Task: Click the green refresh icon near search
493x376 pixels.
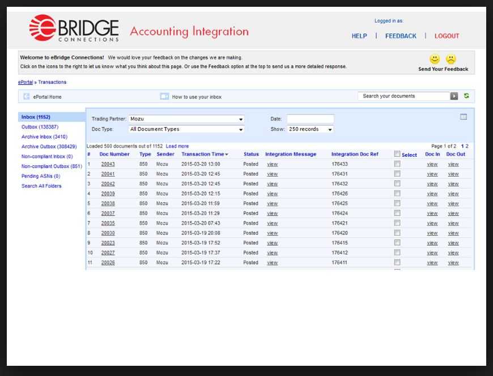Action: click(465, 96)
